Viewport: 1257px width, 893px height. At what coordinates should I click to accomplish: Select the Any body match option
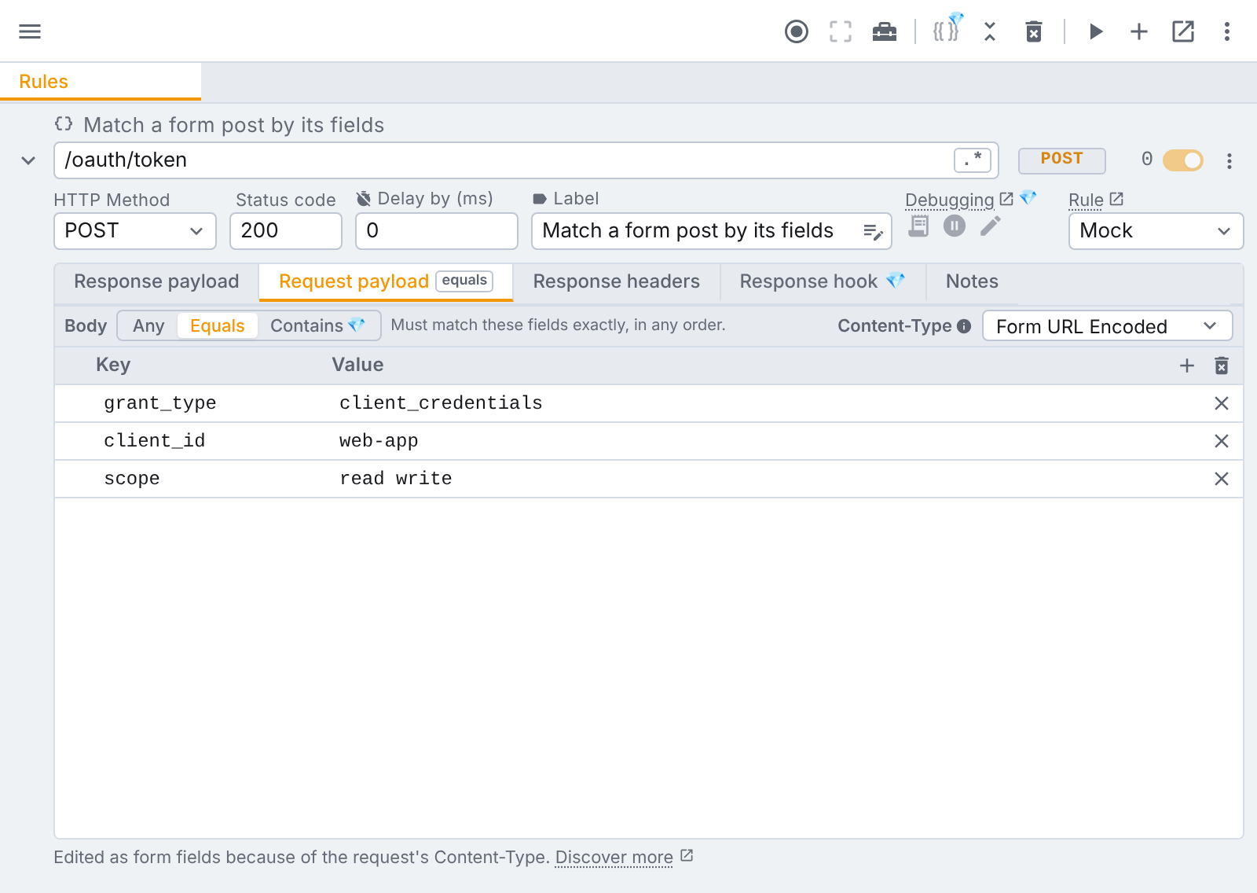pos(148,325)
